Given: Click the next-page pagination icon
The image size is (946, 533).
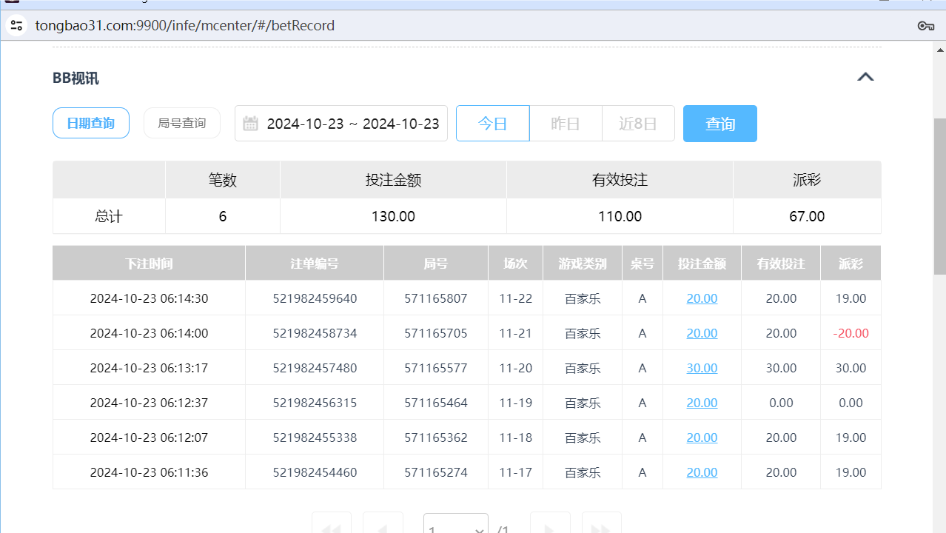Looking at the screenshot, I should (550, 527).
